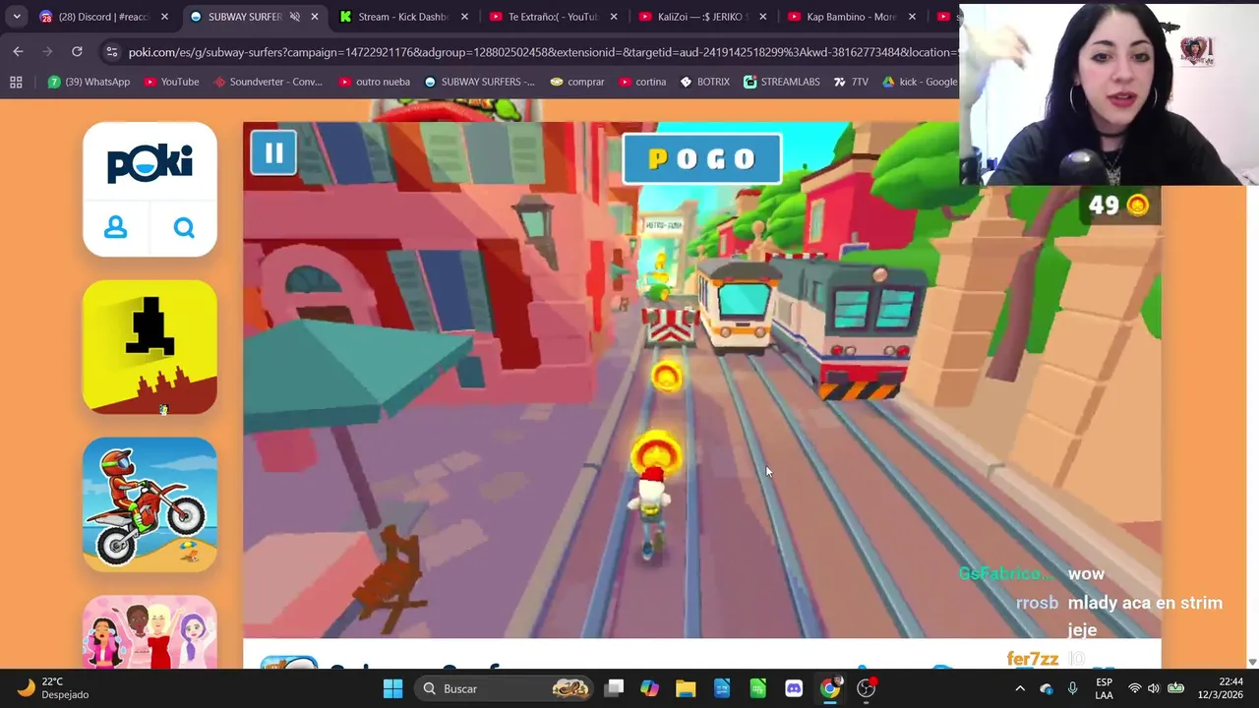Unmute the SUBWAY SURFERS tab audio icon
Image resolution: width=1259 pixels, height=708 pixels.
294,17
